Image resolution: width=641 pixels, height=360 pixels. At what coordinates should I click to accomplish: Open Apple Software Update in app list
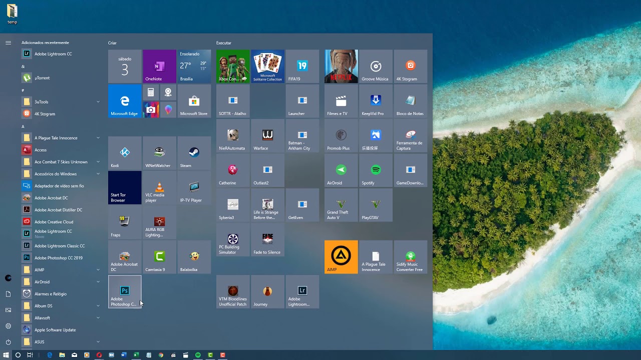(61, 330)
